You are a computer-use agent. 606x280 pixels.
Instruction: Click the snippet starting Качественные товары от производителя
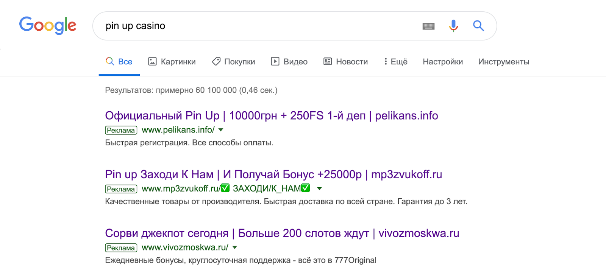286,201
